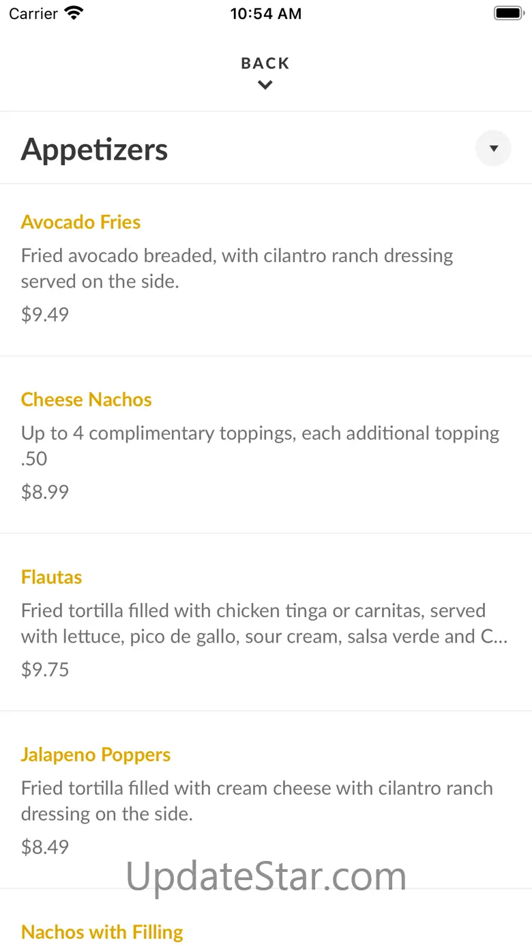
Task: Open the Nachos with Filling item
Action: coord(102,932)
